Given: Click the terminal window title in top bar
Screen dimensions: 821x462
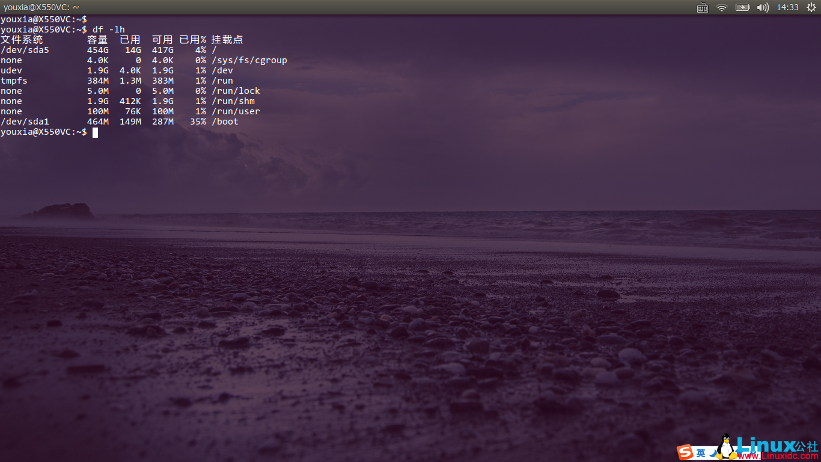Looking at the screenshot, I should [41, 7].
